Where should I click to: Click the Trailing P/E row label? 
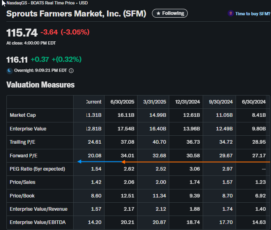23,142
